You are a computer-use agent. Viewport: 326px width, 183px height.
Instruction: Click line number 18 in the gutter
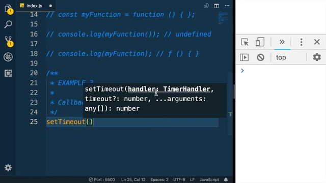point(34,53)
